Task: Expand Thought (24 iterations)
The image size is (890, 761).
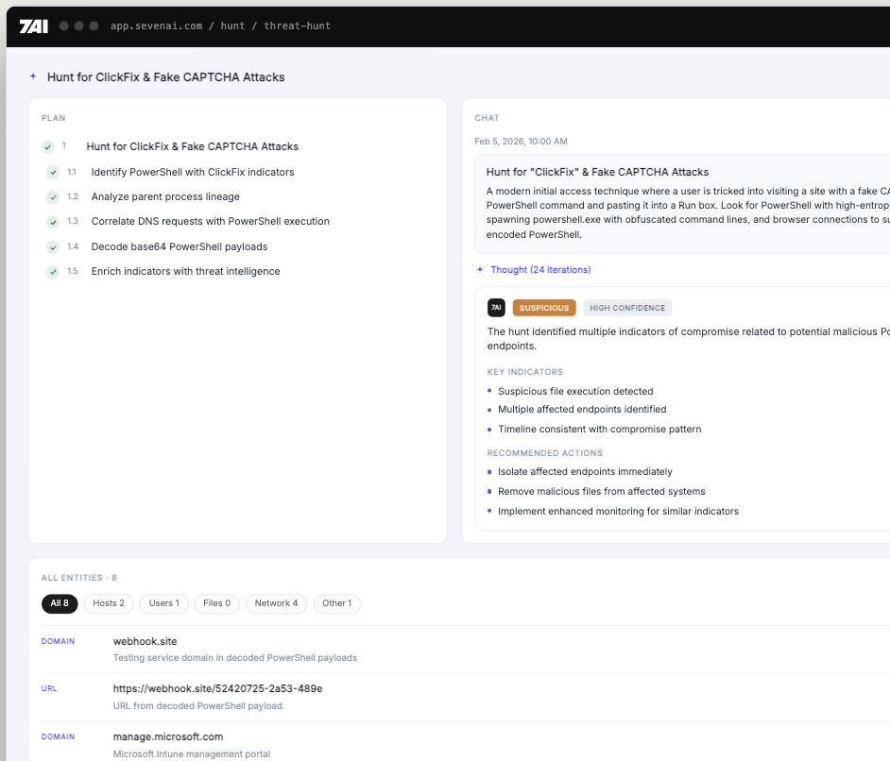Action: tap(540, 269)
